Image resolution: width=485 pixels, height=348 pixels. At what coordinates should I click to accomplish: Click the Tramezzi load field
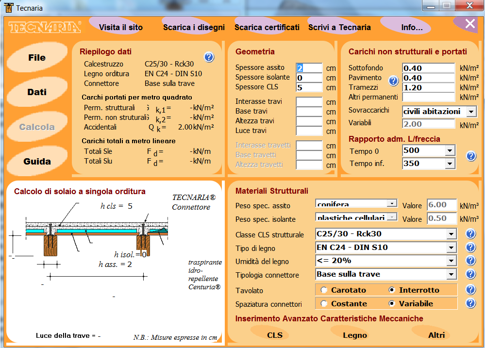click(x=429, y=87)
